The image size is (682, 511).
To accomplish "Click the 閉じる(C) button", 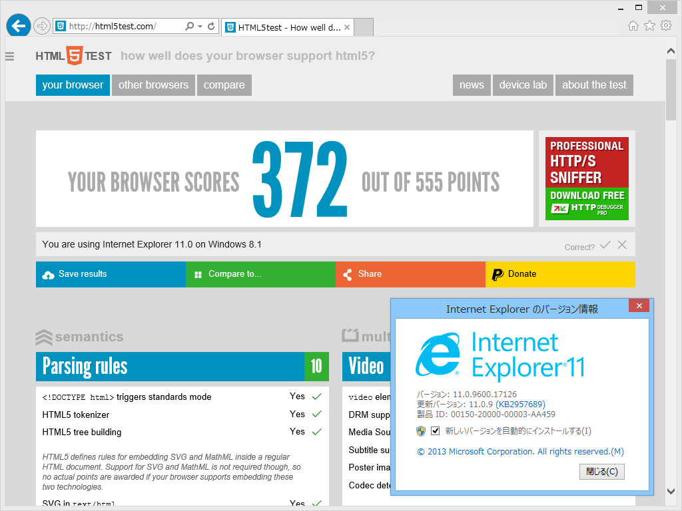I will click(x=602, y=472).
